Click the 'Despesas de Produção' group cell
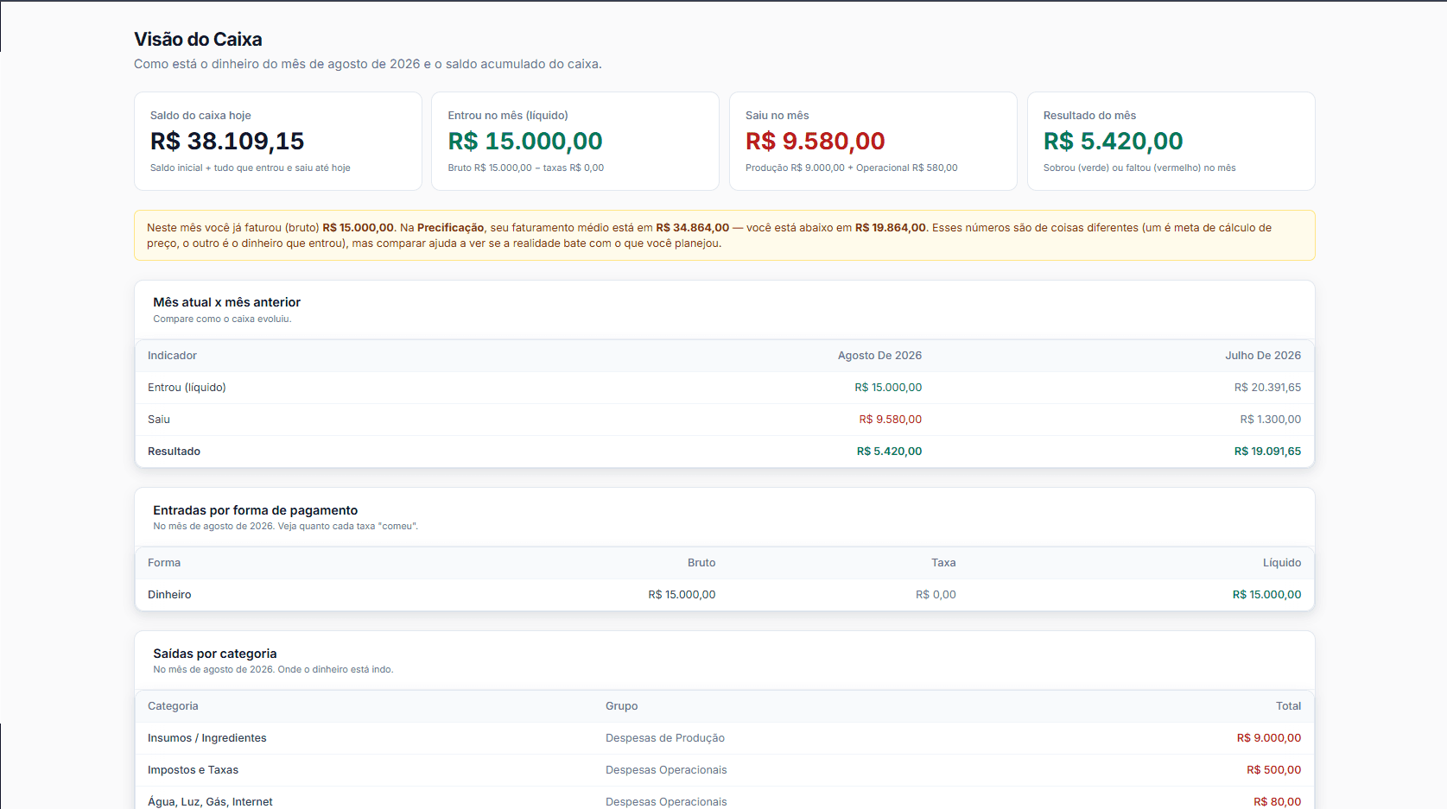The width and height of the screenshot is (1447, 809). click(665, 738)
